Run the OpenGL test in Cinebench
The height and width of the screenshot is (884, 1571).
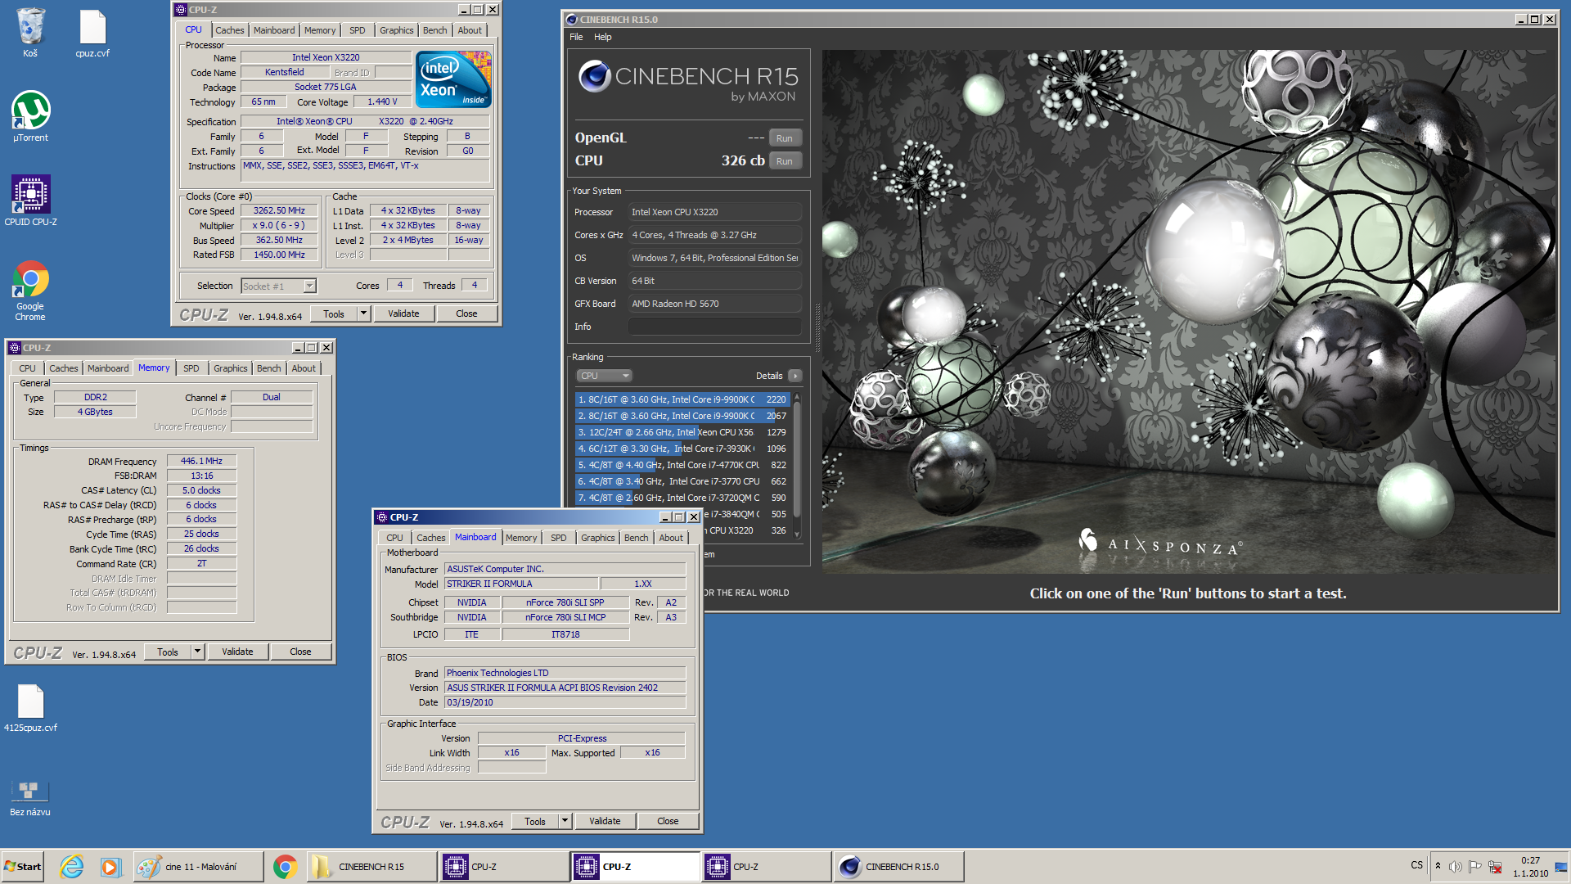click(785, 138)
